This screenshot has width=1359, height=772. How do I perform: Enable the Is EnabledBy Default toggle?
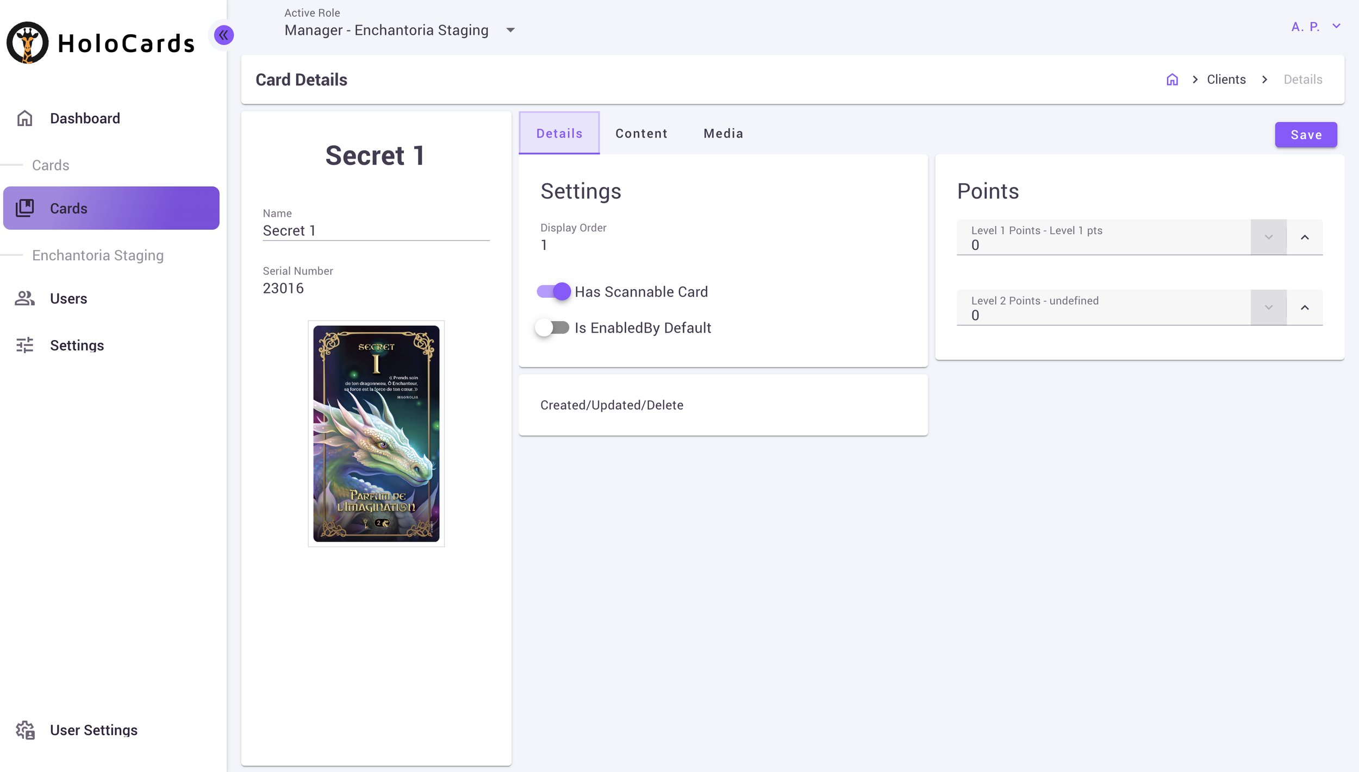pyautogui.click(x=552, y=328)
